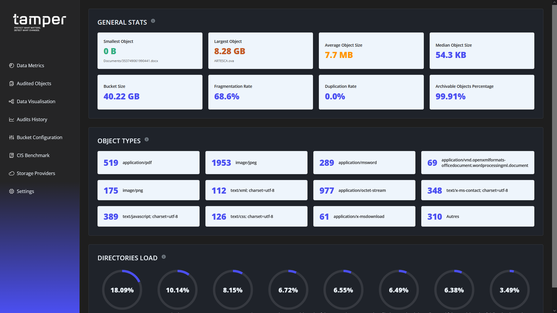Click the 1953 image/jpeg type card
Screen dimensions: 557x313
[256, 163]
